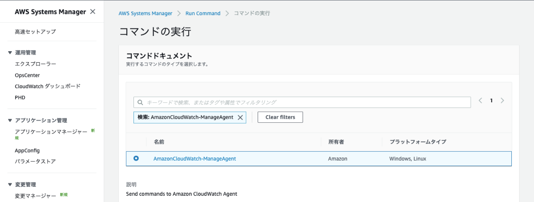
Task: Collapse the 変更管理 section
Action: coord(11,185)
